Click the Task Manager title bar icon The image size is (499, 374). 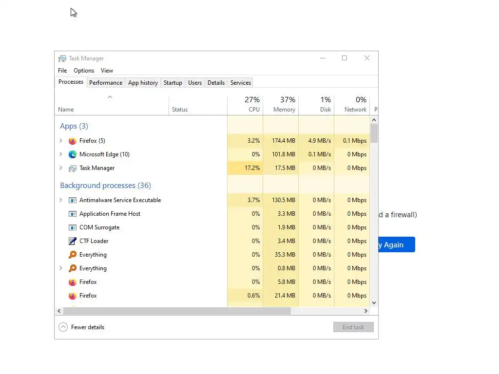(62, 58)
